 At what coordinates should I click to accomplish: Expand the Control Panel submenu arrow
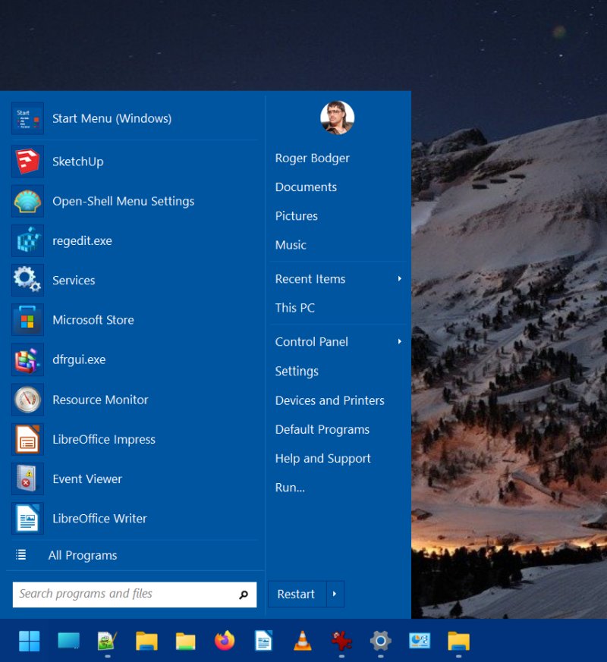tap(399, 342)
